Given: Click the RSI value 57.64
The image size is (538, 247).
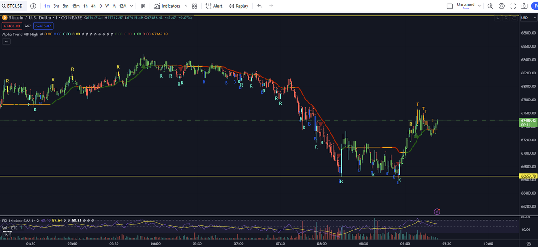Looking at the screenshot, I should coord(57,221).
